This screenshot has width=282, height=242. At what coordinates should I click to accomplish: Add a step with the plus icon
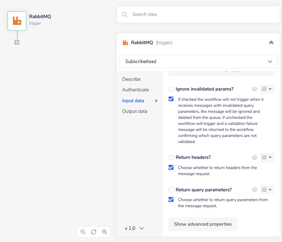(17, 42)
